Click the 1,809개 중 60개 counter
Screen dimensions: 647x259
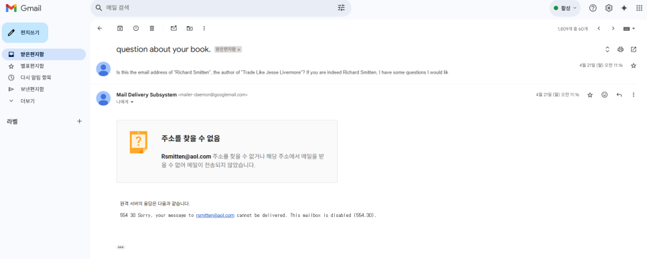(x=572, y=29)
